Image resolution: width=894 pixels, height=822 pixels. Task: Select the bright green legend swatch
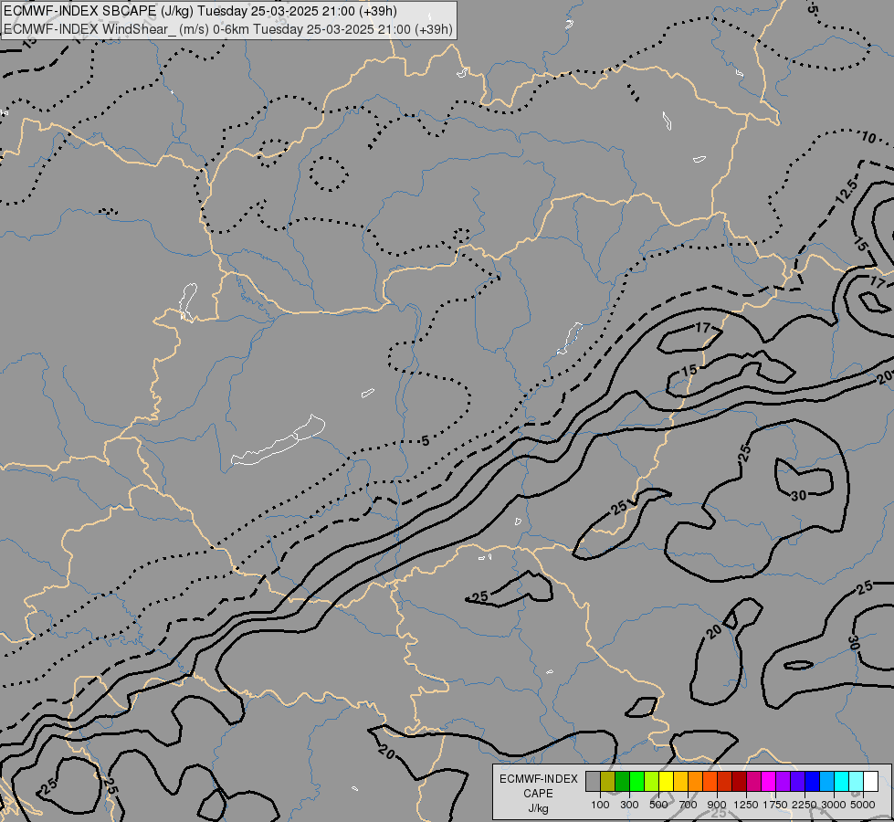point(636,781)
